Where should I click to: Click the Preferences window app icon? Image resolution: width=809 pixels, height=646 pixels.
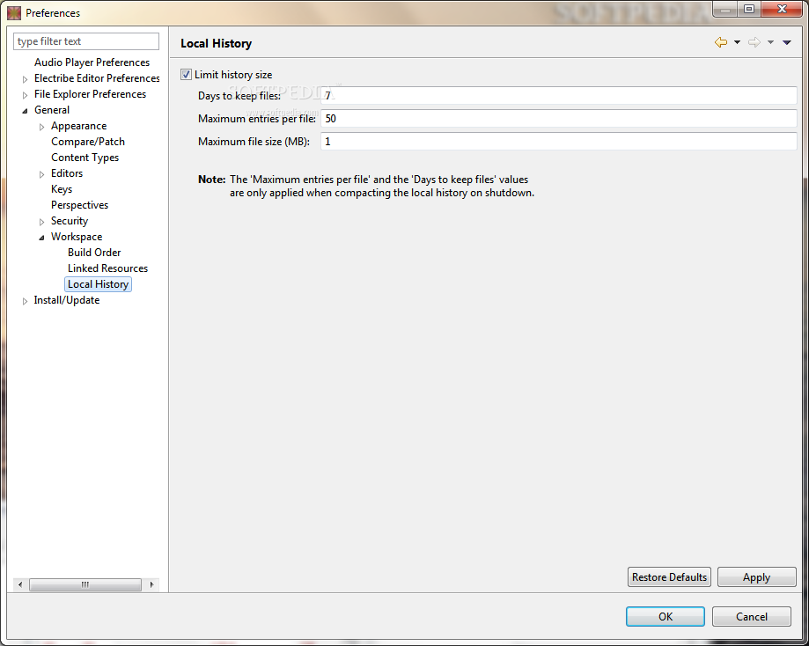pos(14,13)
